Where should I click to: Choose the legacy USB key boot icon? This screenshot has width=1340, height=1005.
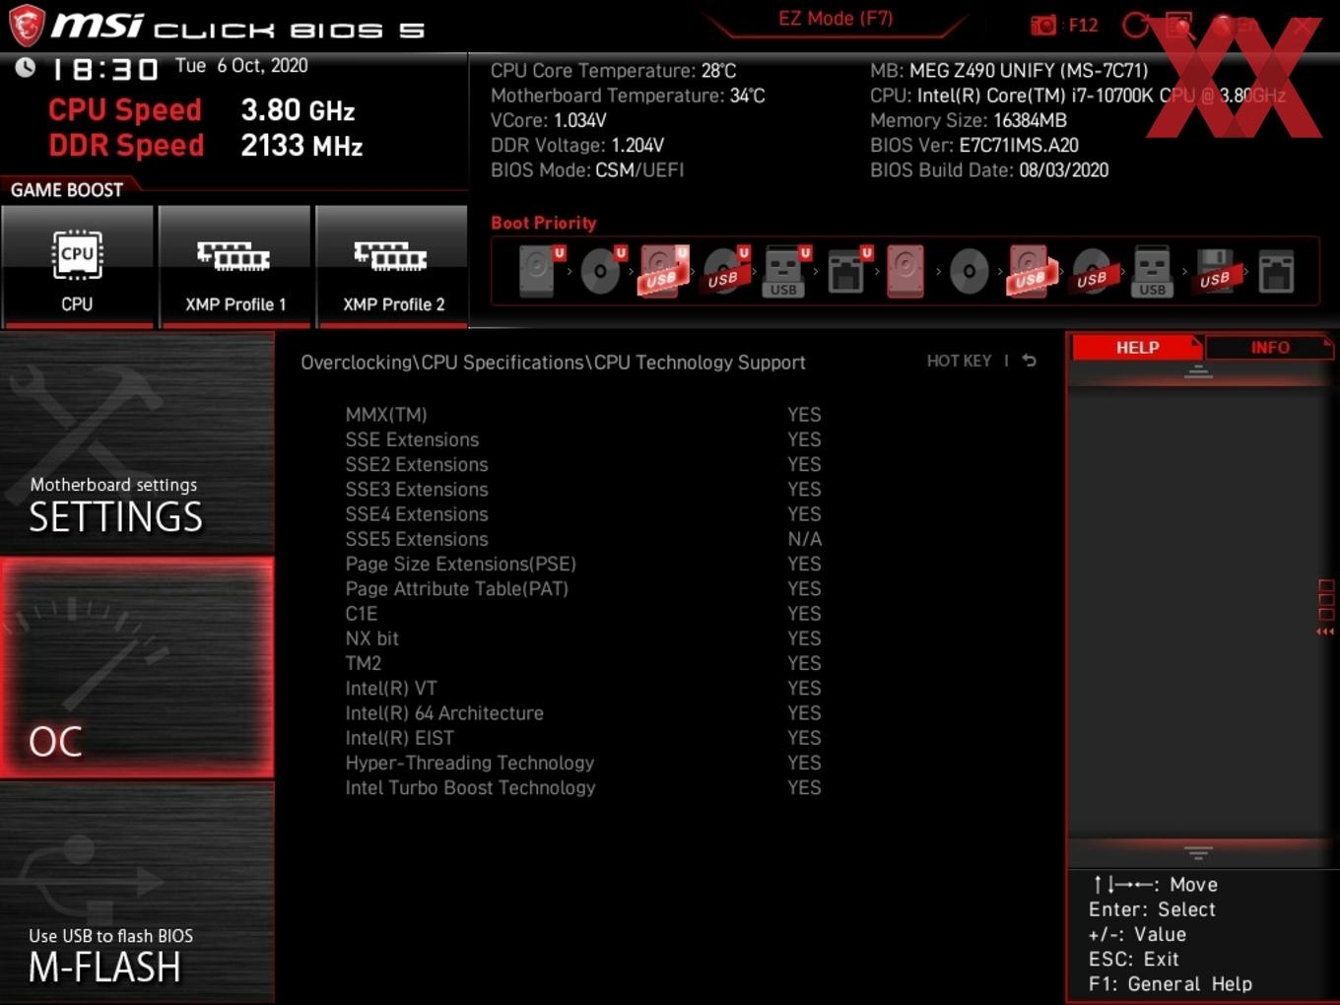click(1153, 271)
